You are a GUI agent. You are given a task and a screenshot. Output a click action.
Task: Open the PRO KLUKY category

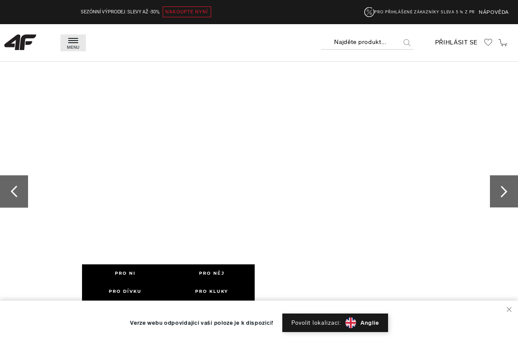pyautogui.click(x=212, y=291)
